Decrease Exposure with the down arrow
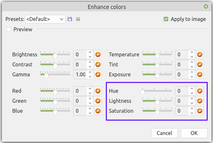Image resolution: width=213 pixels, height=143 pixels. click(x=192, y=77)
